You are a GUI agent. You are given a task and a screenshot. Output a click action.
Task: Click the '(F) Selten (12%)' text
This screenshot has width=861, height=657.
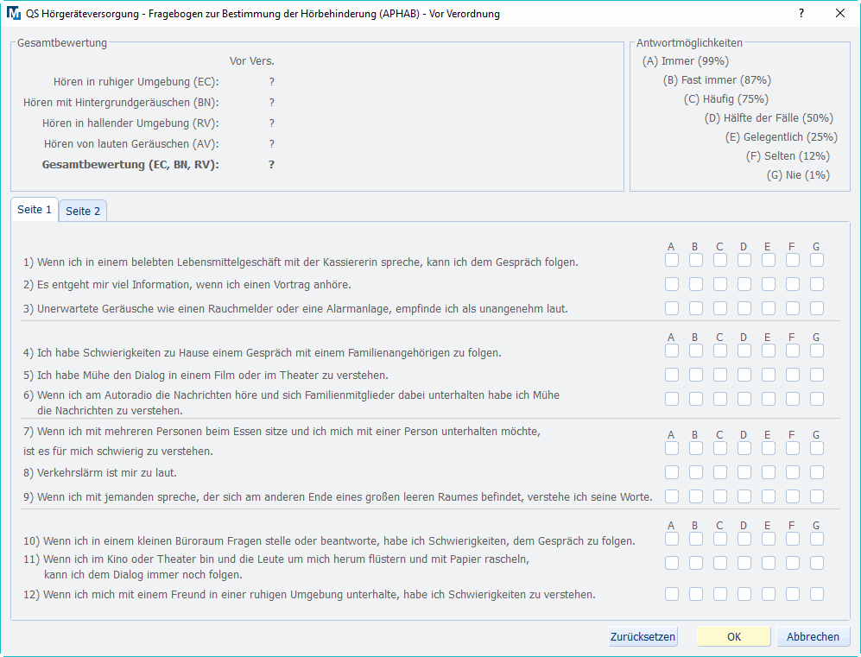[788, 156]
